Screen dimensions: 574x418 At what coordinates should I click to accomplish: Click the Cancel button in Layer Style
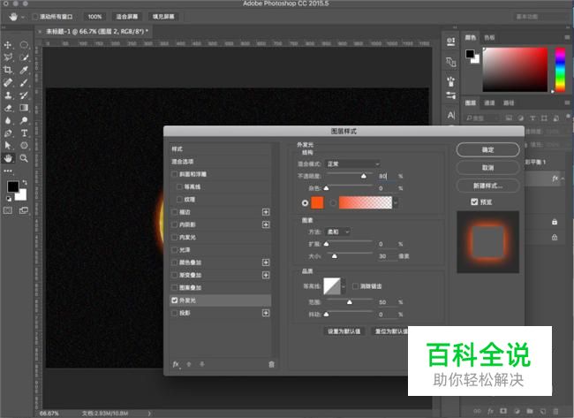[487, 168]
